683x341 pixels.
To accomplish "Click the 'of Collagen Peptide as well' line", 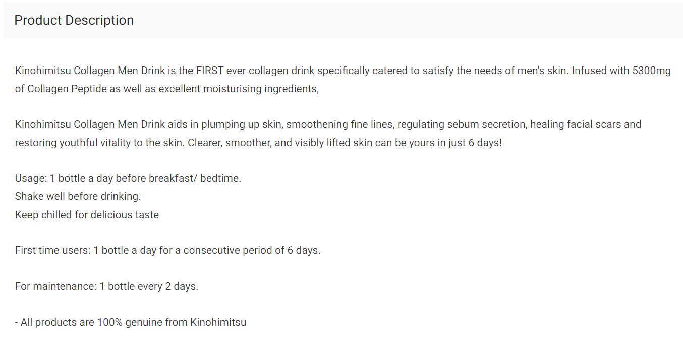I will pyautogui.click(x=167, y=89).
